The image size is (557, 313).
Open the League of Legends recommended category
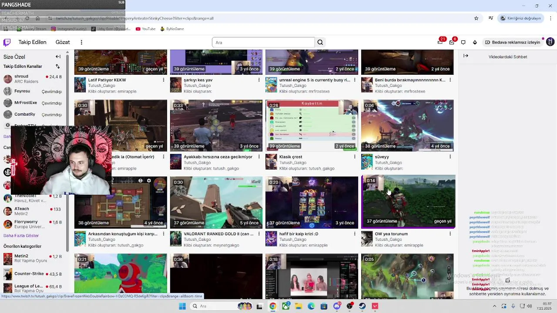33,288
